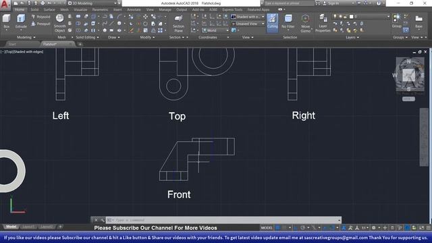The height and width of the screenshot is (243, 432).
Task: Insert a Section Plane
Action: click(178, 24)
